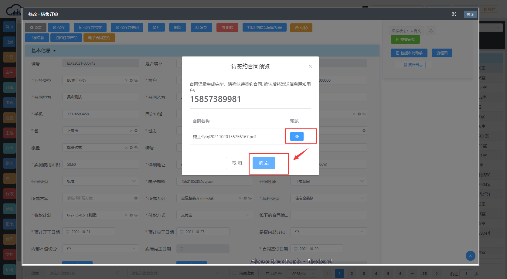Close the 待签约合同预览 dialog with X

pos(310,66)
